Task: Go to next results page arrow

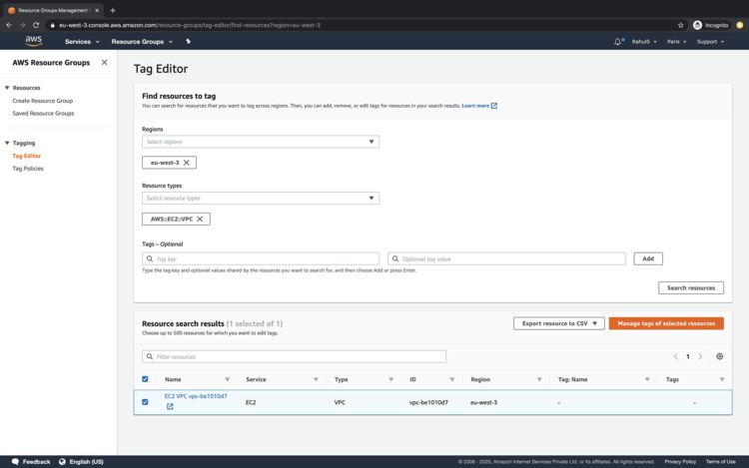Action: [700, 356]
